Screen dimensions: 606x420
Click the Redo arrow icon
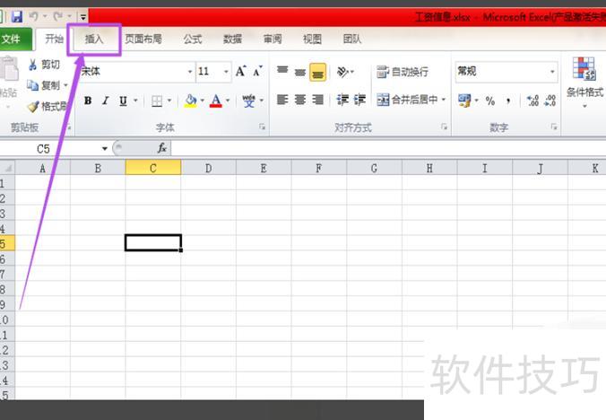[x=58, y=16]
